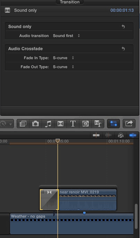
Task: Open the Generators browser
Action: [x=85, y=124]
